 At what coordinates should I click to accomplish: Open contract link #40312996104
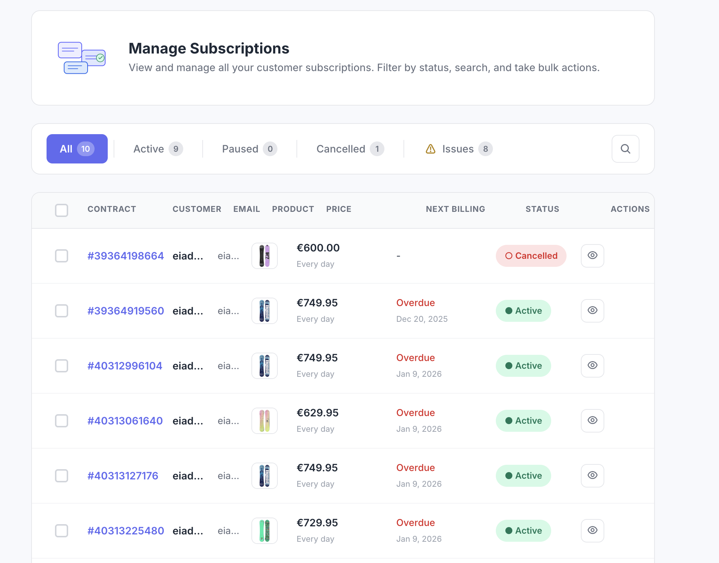[125, 366]
